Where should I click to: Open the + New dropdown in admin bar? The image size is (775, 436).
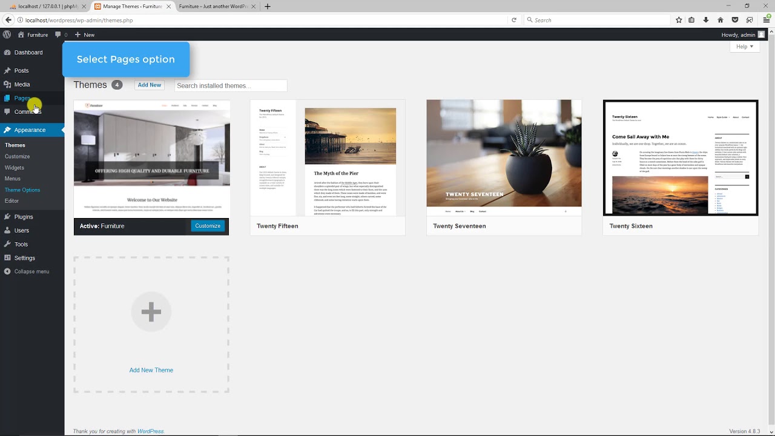point(84,35)
